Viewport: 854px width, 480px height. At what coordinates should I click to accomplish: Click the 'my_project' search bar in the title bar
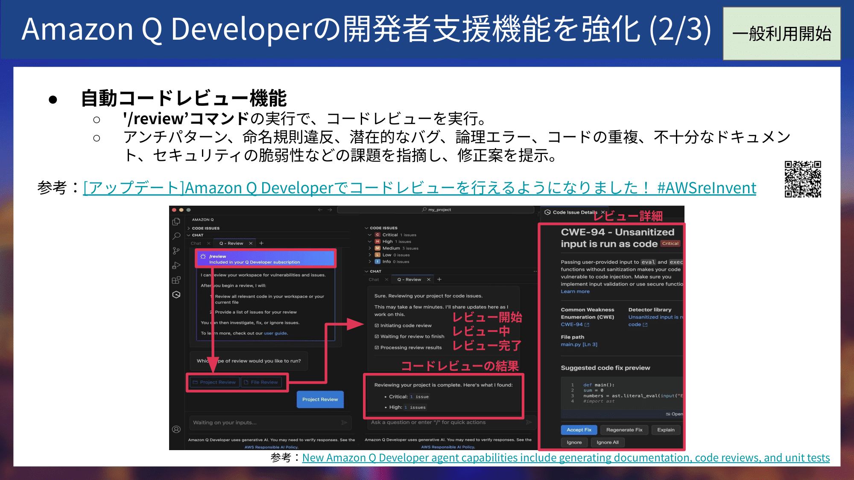(436, 209)
